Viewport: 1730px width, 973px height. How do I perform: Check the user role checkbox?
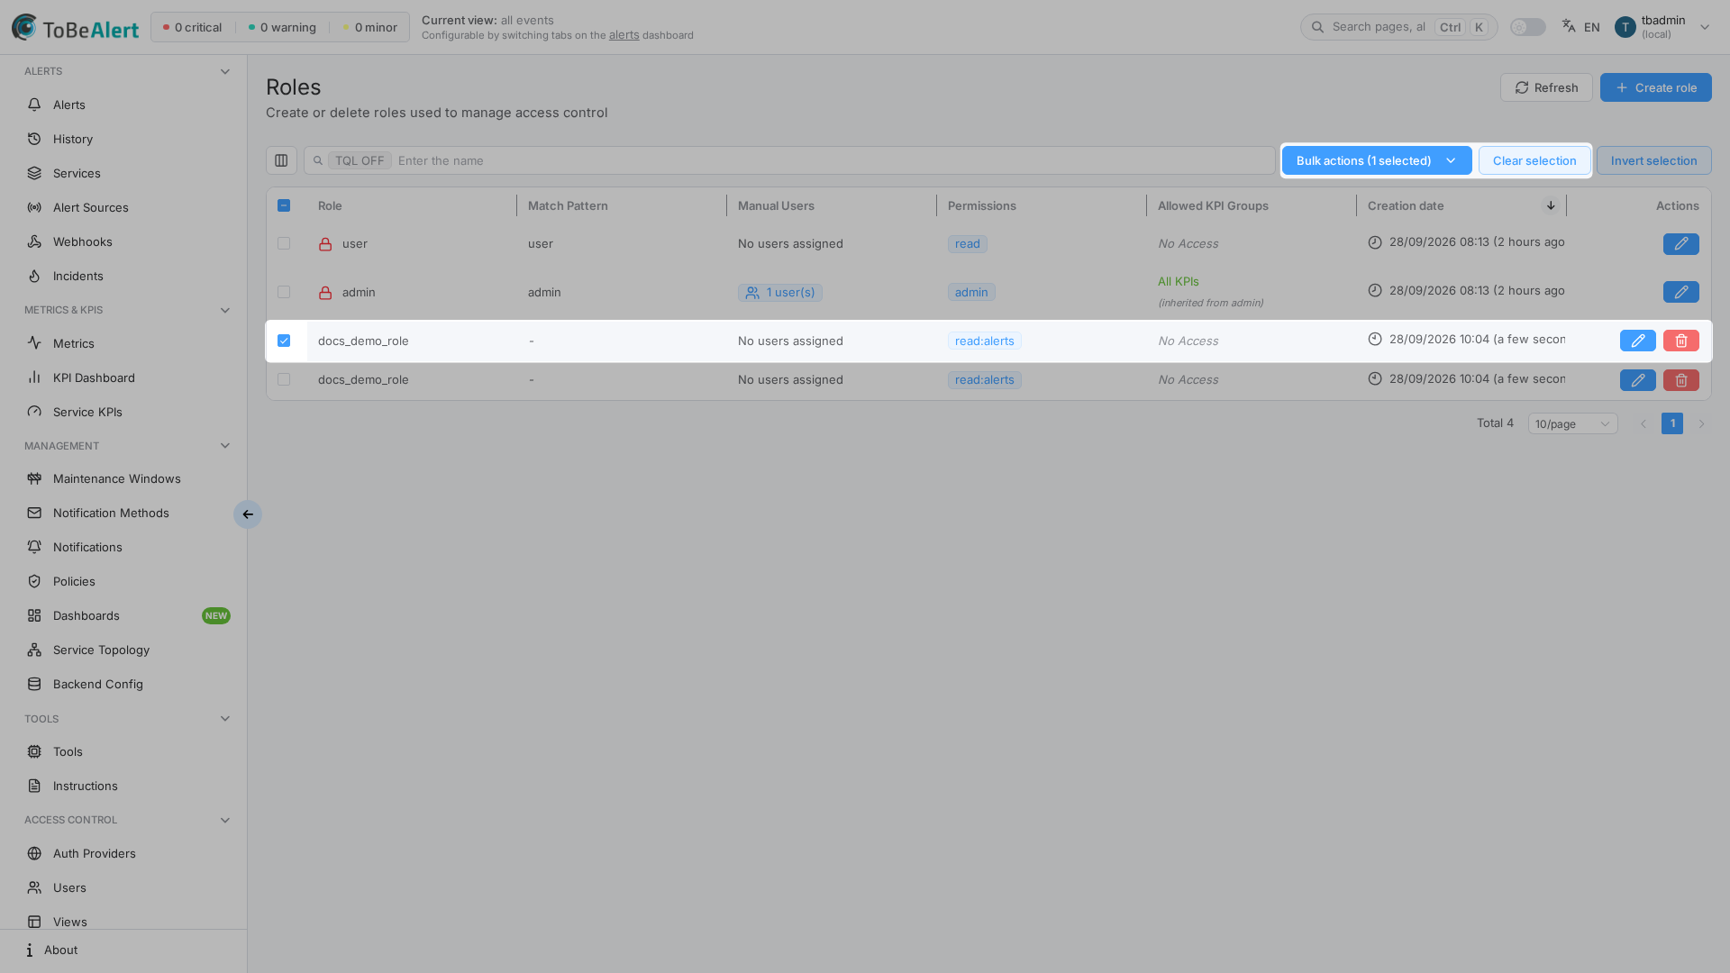284,243
